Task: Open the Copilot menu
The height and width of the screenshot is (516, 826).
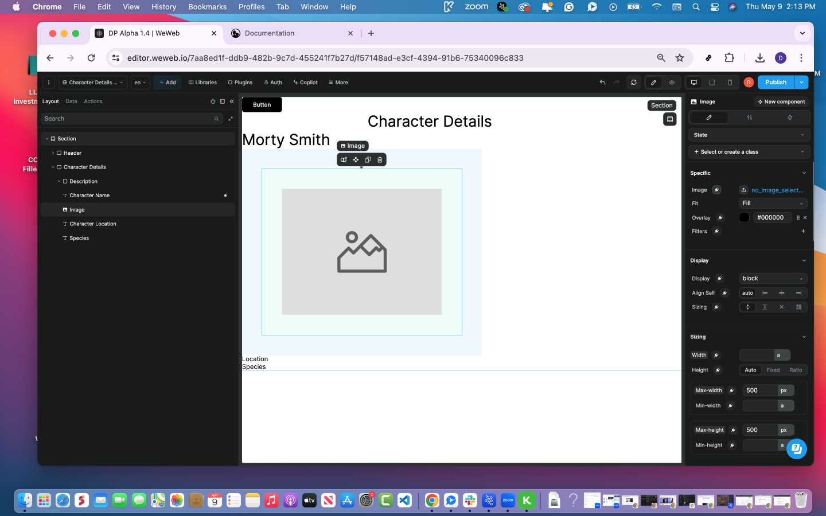Action: click(305, 83)
